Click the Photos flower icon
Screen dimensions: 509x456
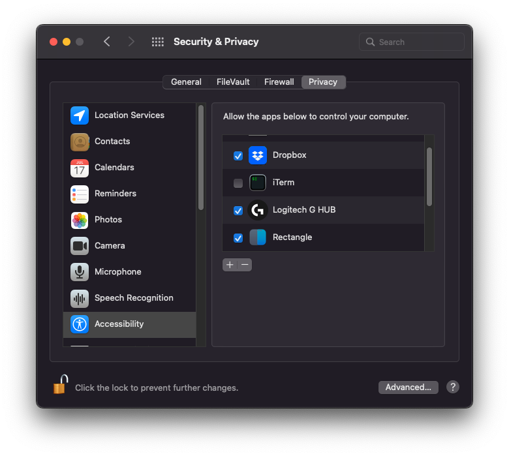[x=80, y=220]
